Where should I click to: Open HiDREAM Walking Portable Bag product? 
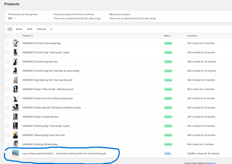(40, 144)
